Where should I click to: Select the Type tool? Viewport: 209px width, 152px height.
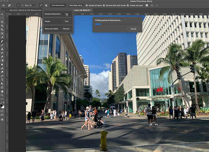tap(2, 80)
